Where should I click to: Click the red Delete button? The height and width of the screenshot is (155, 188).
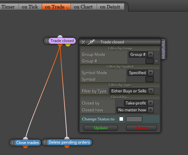141,128
